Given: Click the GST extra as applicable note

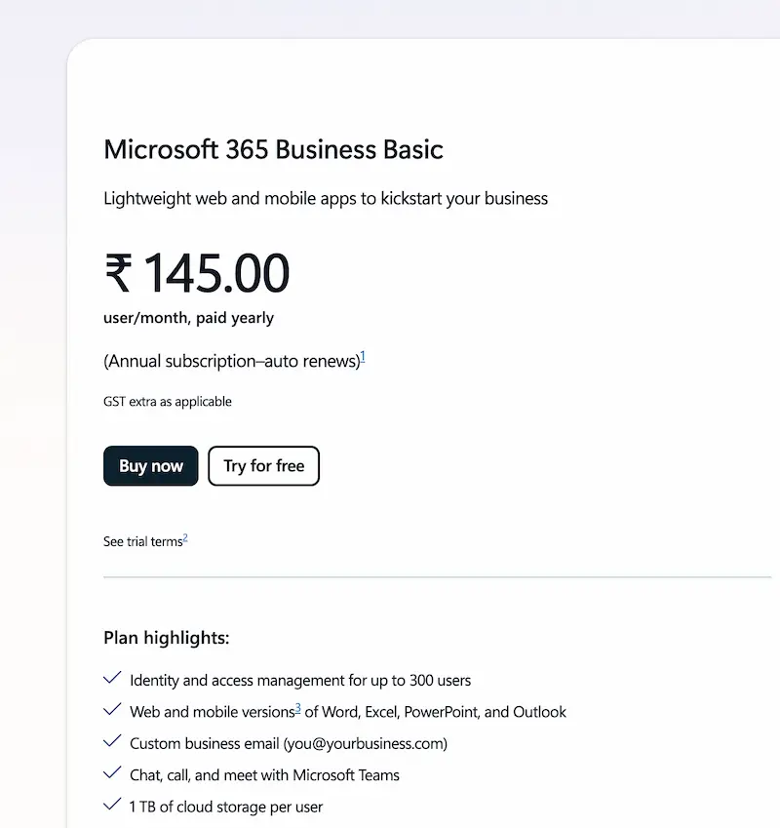Looking at the screenshot, I should (x=168, y=402).
